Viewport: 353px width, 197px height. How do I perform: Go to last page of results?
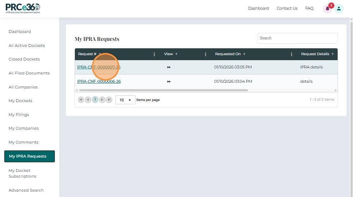click(109, 100)
